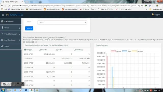Toggle Solo legend swatch in graph
Viewport: 163px width, 92px height.
tap(125, 51)
